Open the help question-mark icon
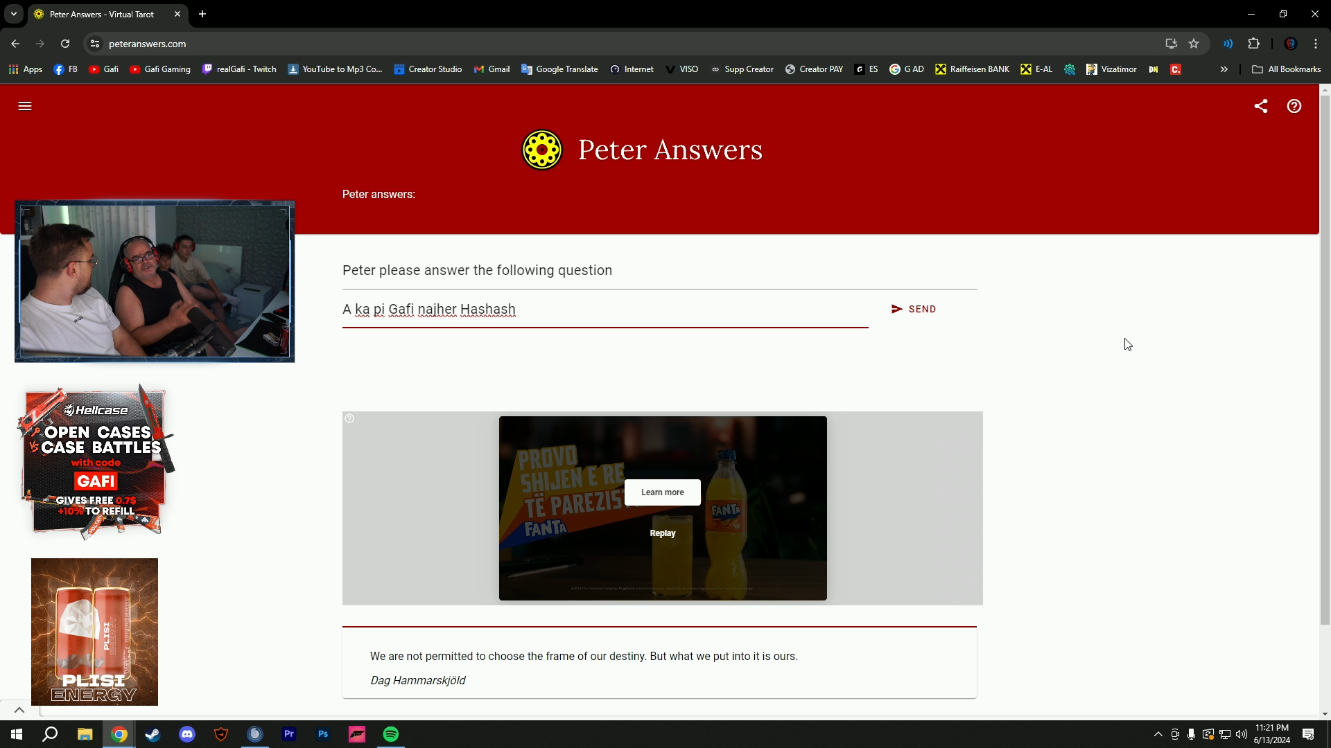 1294,106
